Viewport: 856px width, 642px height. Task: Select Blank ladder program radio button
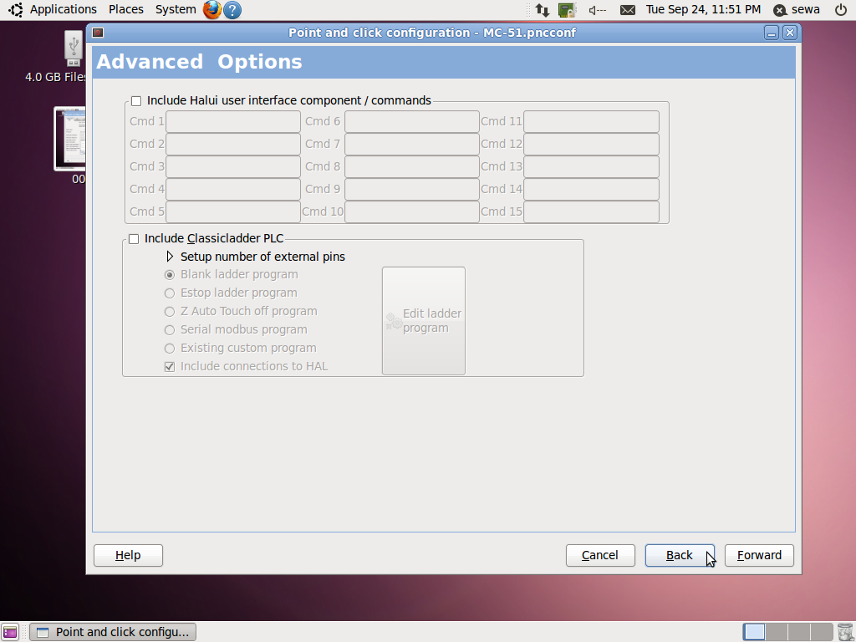170,275
